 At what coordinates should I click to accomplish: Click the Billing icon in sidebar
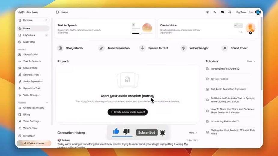(x=20, y=114)
